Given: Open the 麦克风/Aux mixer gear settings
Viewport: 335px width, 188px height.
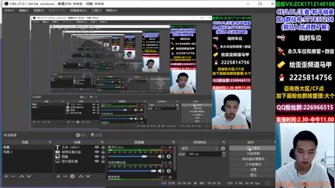Looking at the screenshot, I should tap(169, 157).
